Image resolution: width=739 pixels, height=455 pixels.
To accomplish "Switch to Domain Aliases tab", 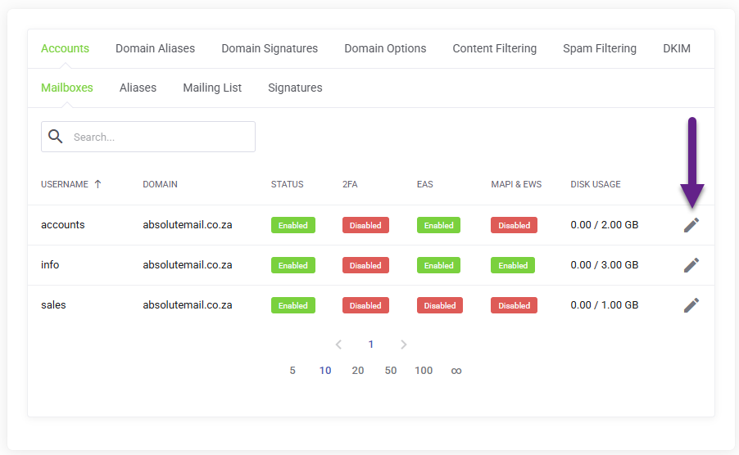I will pos(155,48).
